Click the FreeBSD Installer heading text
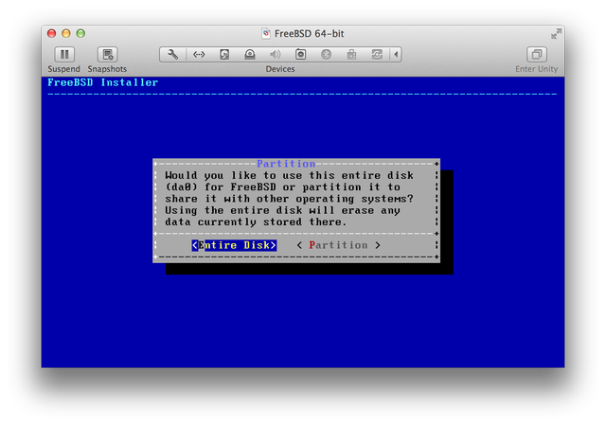Screen dimensions: 606x425 pos(103,82)
